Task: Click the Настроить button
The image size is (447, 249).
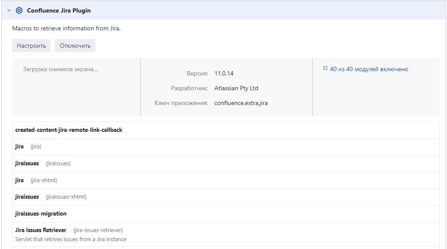Action: 31,46
